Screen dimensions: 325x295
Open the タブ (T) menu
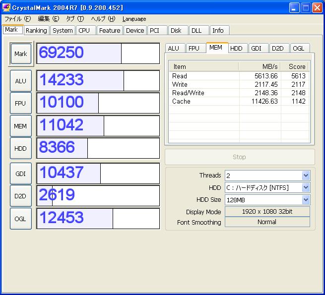coord(75,19)
